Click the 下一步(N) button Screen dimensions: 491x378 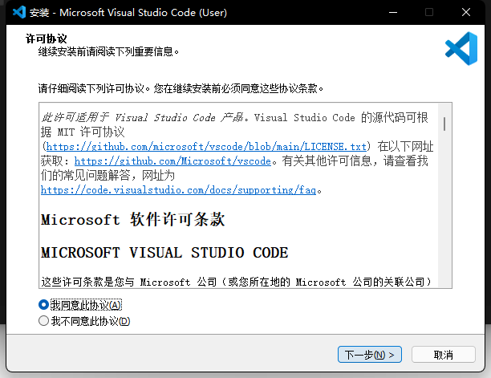point(370,355)
